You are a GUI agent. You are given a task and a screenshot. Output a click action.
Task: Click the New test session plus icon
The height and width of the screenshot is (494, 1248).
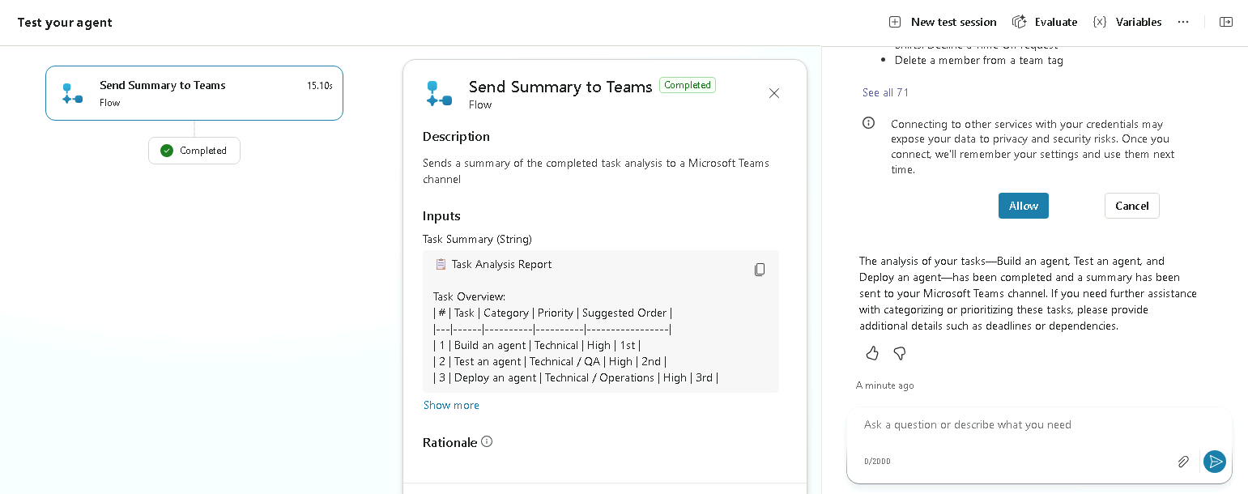(895, 22)
